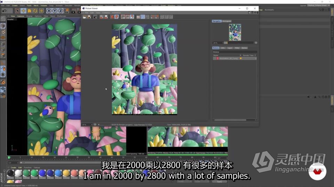The height and width of the screenshot is (187, 334).
Task: Switch to the Layer tab
Action: (230, 48)
